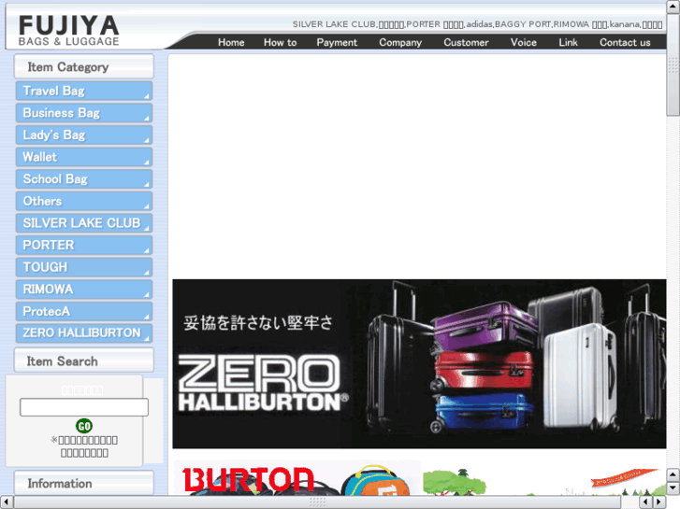This screenshot has height=509, width=680.
Task: Click the horizontal scrollbar right arrow
Action: coord(659,502)
